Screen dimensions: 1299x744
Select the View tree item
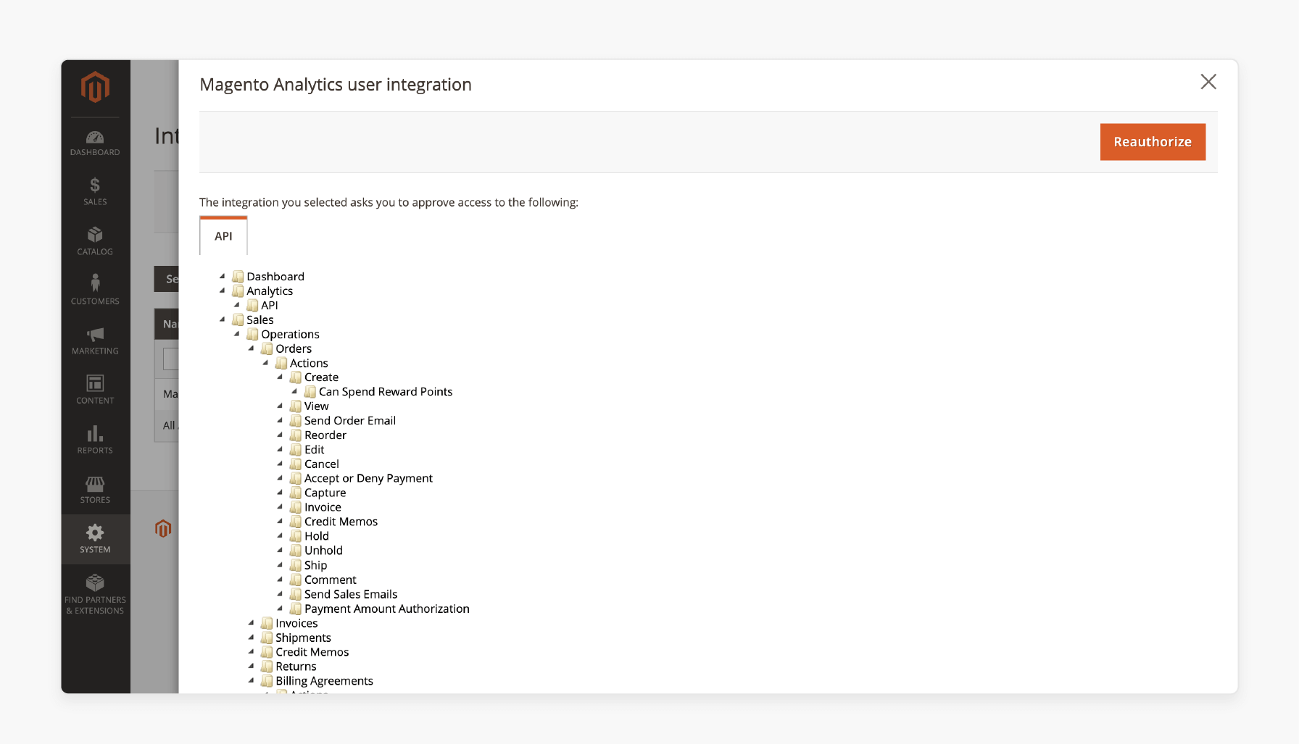click(x=317, y=406)
